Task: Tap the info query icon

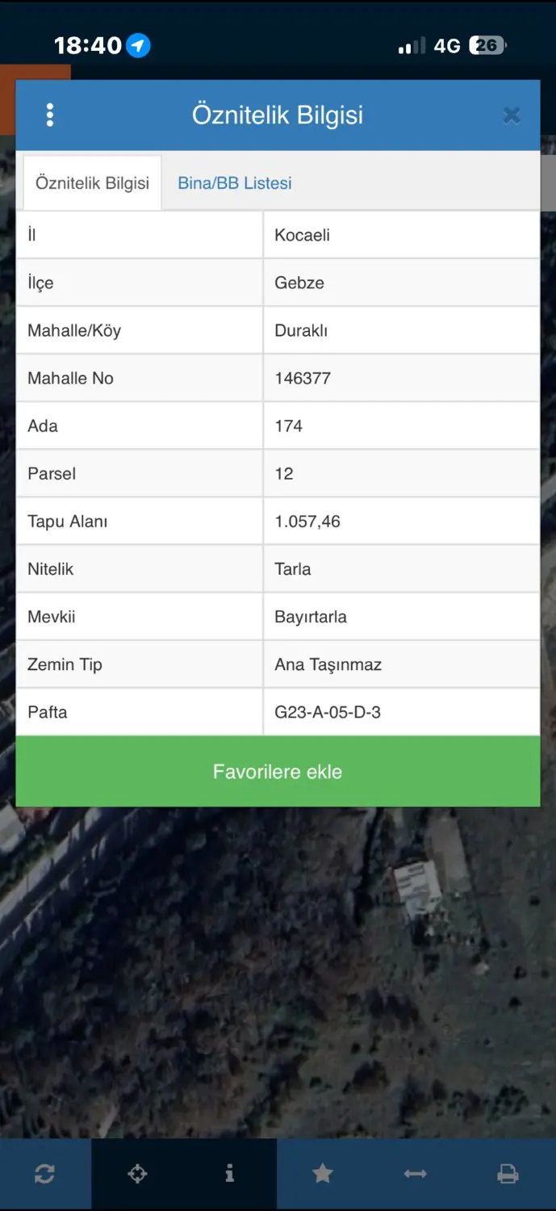Action: click(230, 1174)
